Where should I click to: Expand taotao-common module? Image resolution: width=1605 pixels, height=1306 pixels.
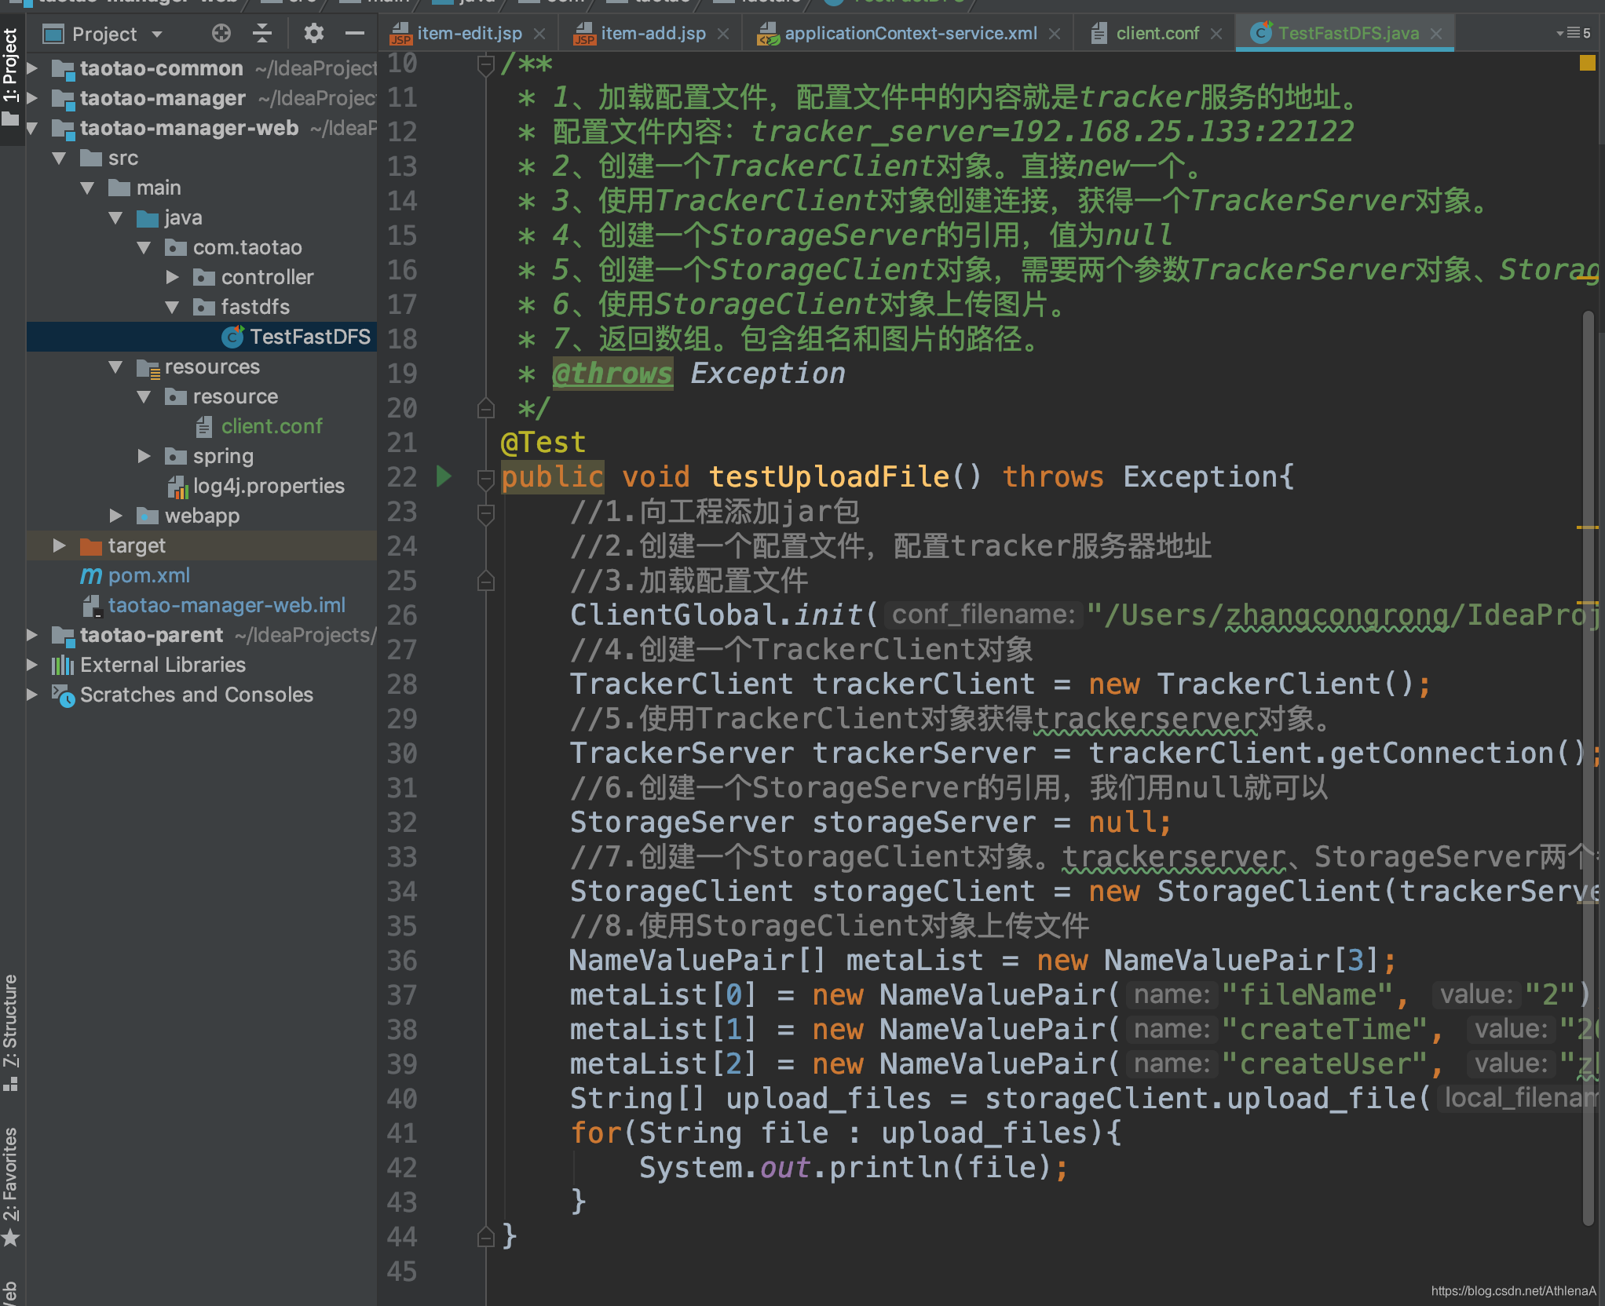pos(33,69)
